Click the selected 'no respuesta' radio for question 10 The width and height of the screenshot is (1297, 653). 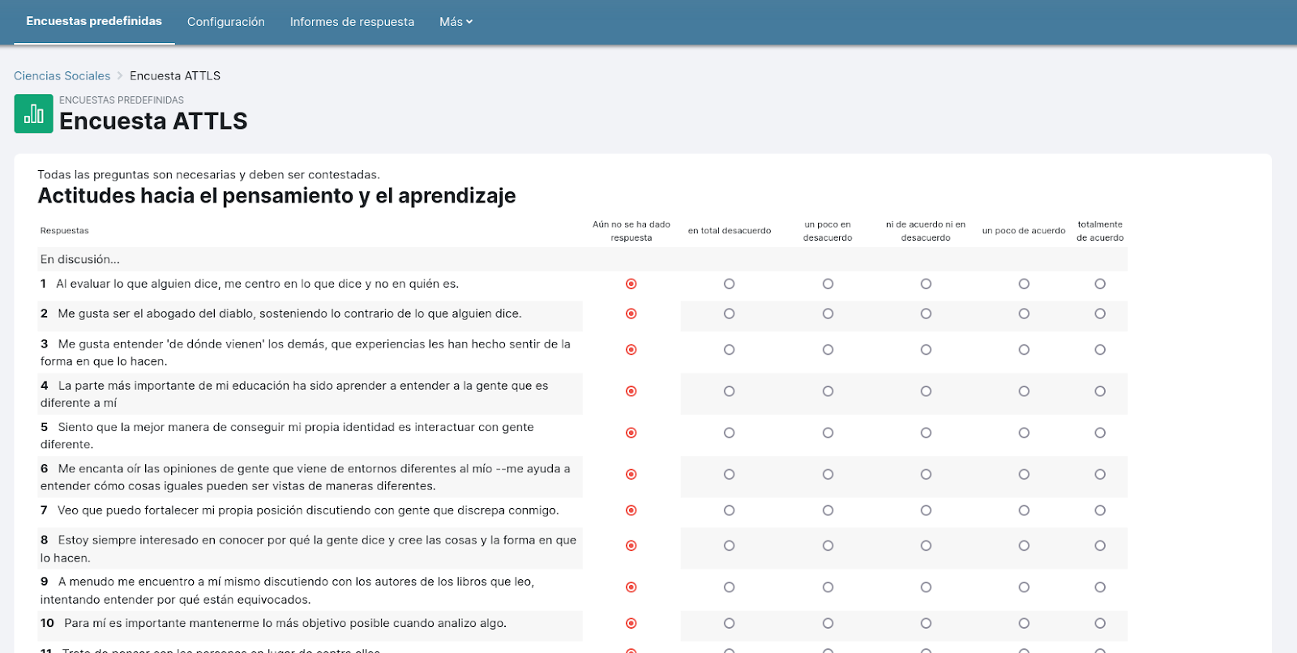click(x=631, y=623)
